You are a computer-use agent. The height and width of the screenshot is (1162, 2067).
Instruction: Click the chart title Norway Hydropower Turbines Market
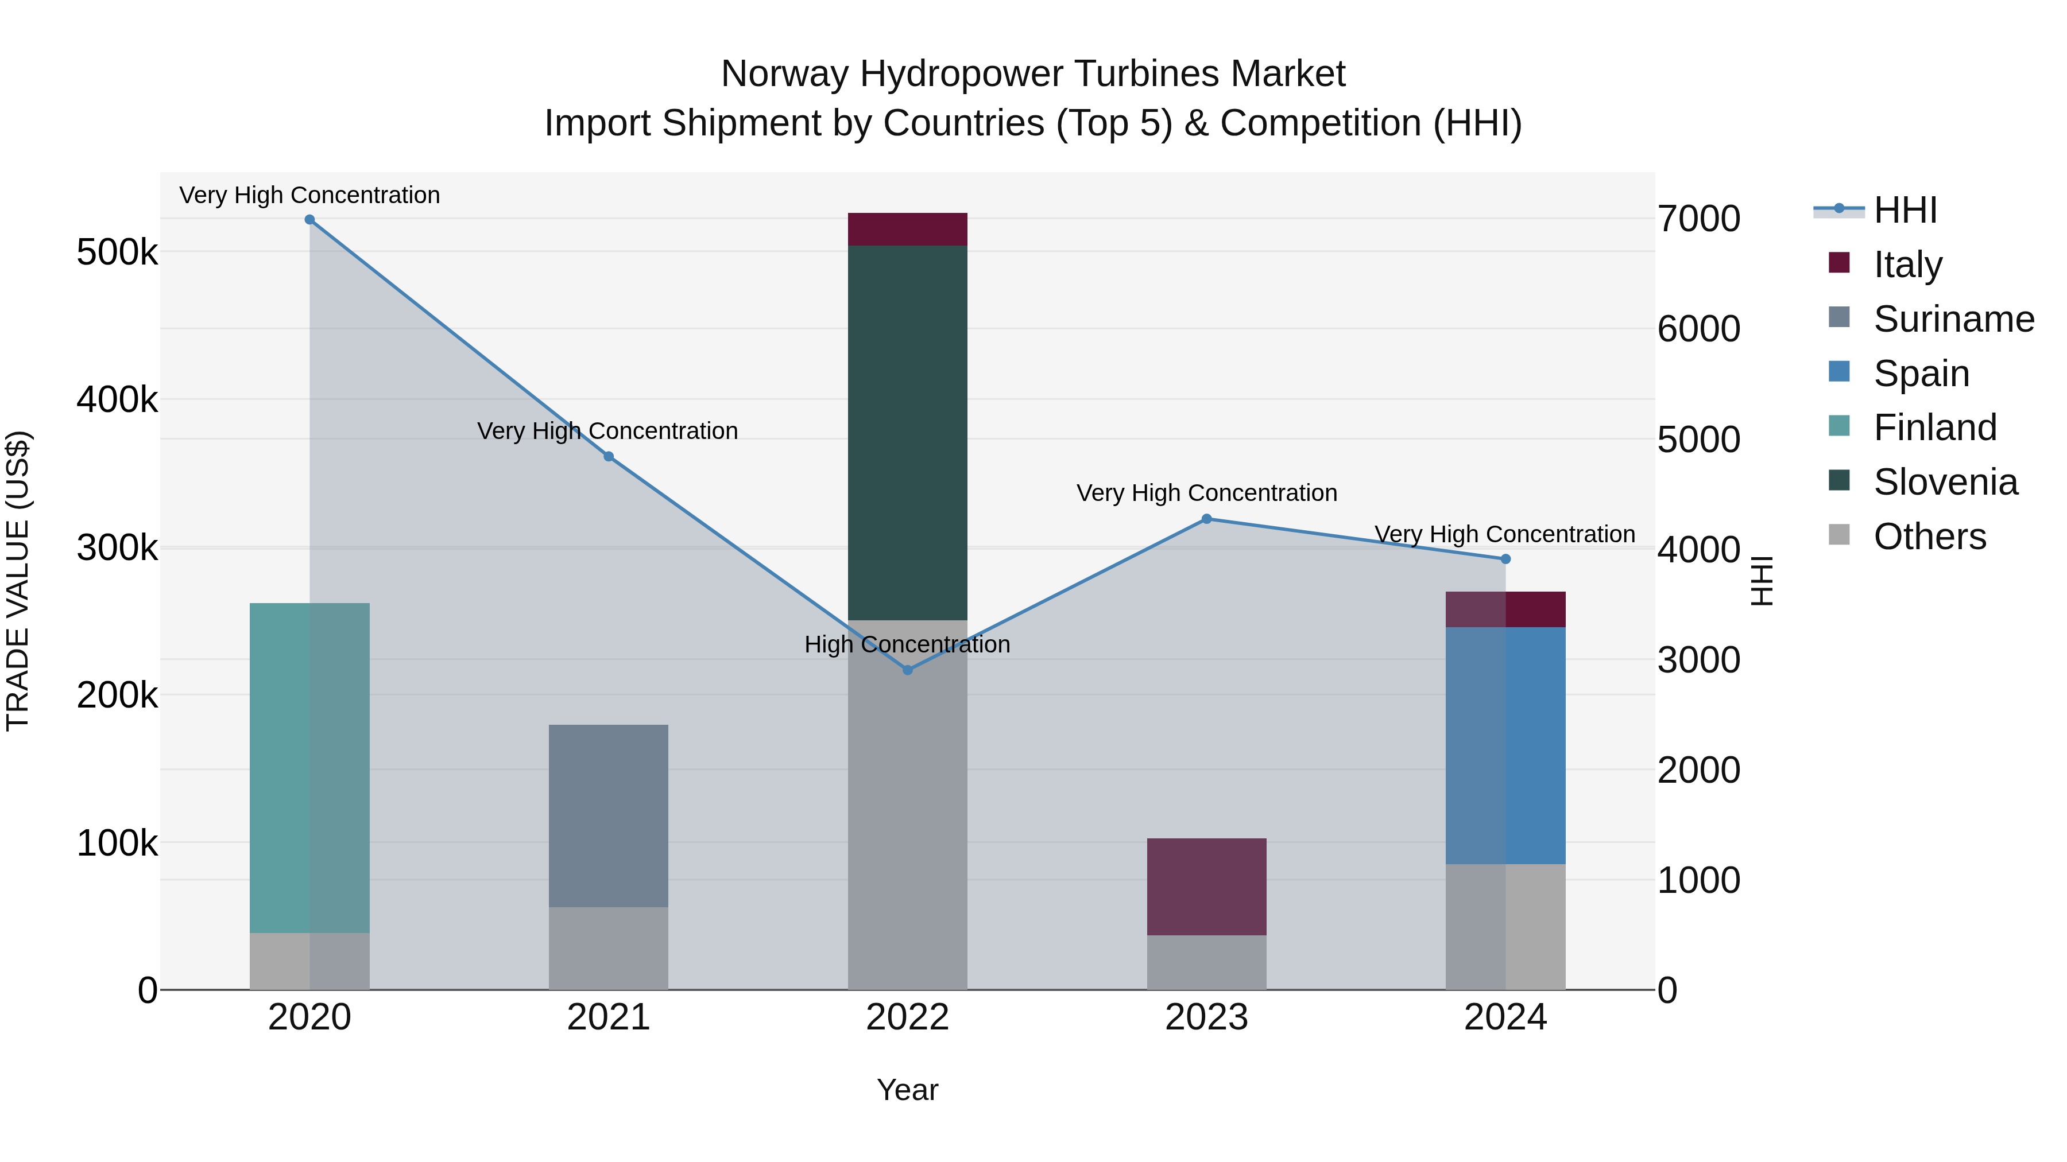coord(1033,74)
